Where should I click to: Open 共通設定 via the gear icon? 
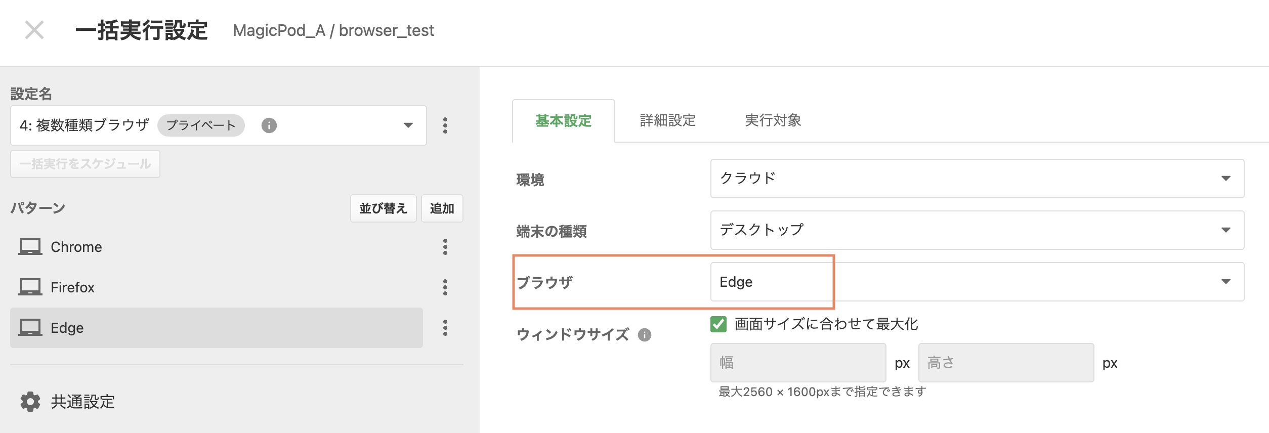click(30, 402)
